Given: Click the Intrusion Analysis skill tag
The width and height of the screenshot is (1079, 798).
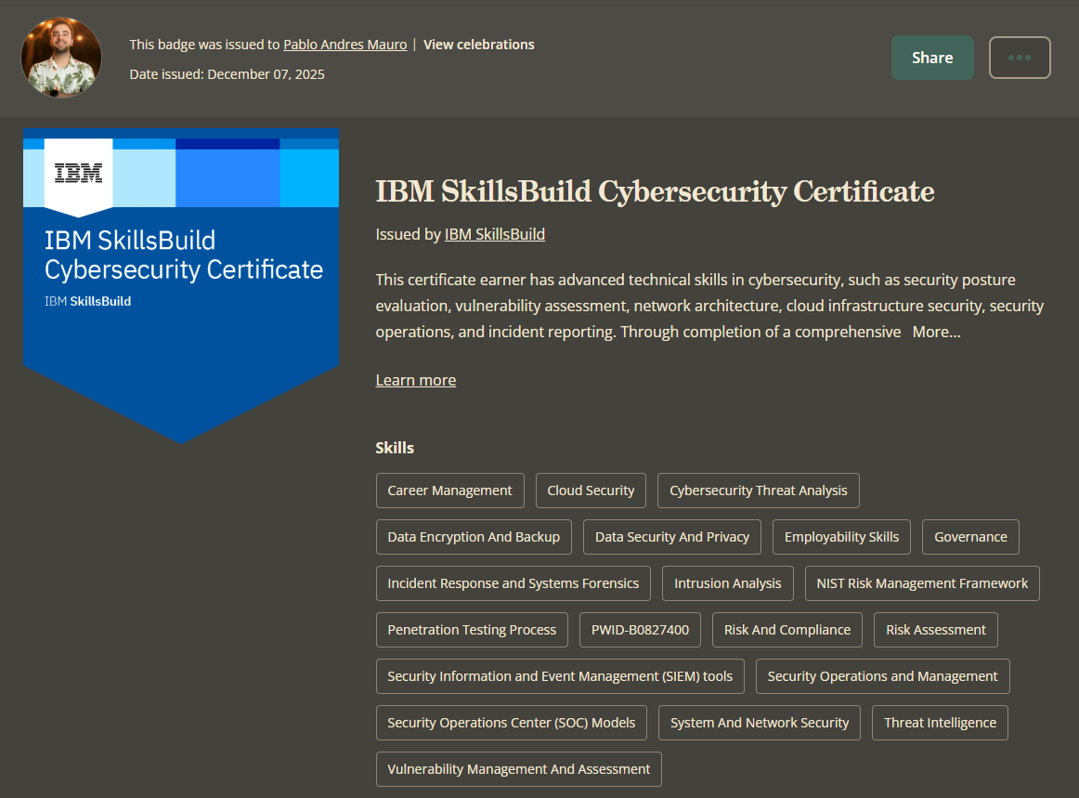Looking at the screenshot, I should (x=728, y=583).
